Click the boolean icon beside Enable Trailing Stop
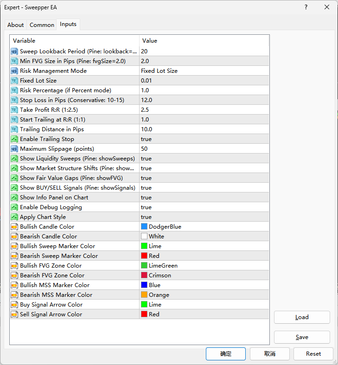 click(14, 139)
